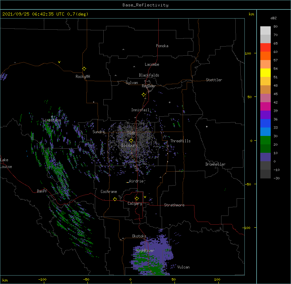Viewport: 291px width, 284px height.
Task: Click the RedDeer city label
Action: point(149,86)
